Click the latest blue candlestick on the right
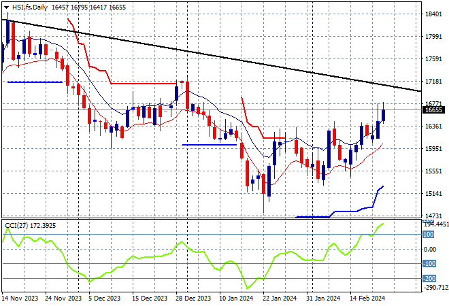The image size is (449, 306). [384, 116]
